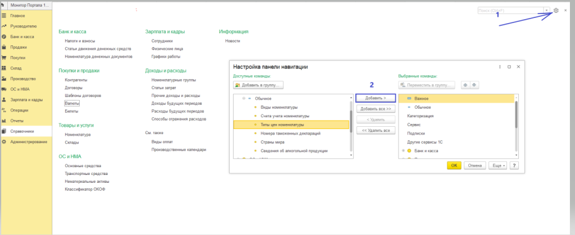Viewport: 575px width, 235px height.
Task: Open the Контрагенты link
Action: point(76,80)
